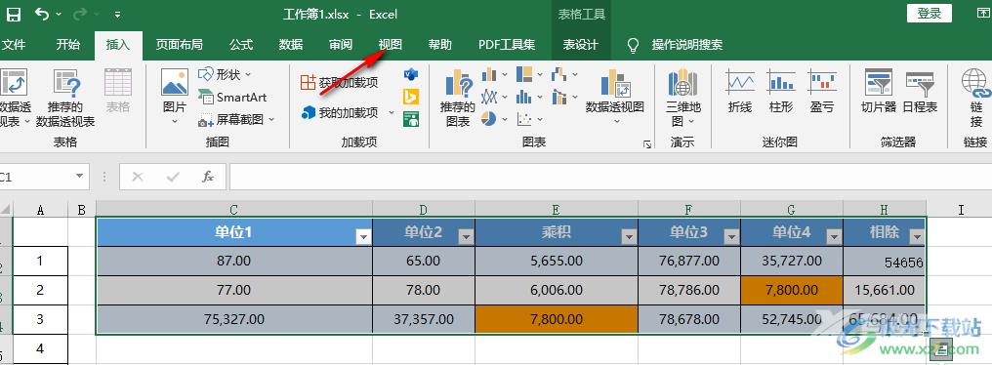Open the 图表 group dialog launcher
This screenshot has width=992, height=365.
pos(647,144)
